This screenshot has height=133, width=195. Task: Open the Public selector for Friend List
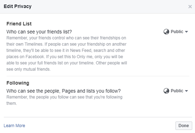tap(175, 32)
